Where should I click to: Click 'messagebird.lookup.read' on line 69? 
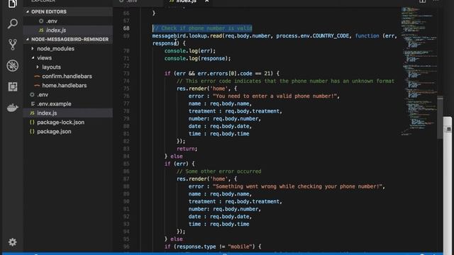coord(187,36)
